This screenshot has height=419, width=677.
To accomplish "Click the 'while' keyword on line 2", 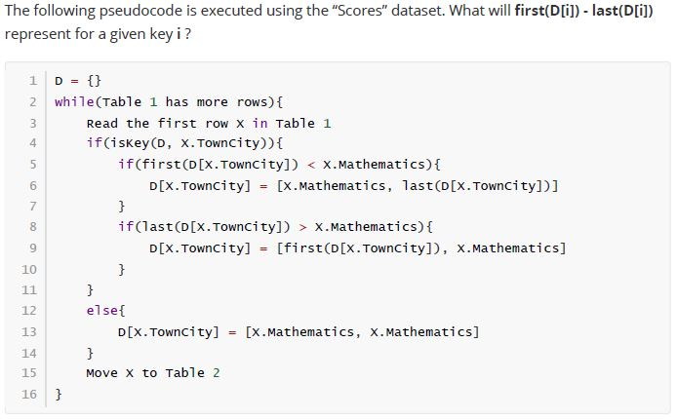I will 74,101.
